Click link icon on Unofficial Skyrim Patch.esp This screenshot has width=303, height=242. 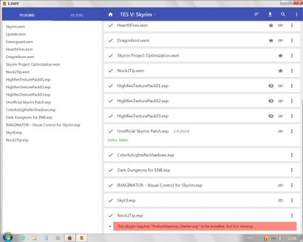point(281,131)
